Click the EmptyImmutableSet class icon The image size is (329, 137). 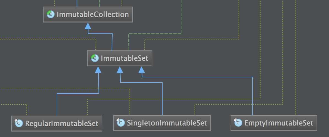238,122
